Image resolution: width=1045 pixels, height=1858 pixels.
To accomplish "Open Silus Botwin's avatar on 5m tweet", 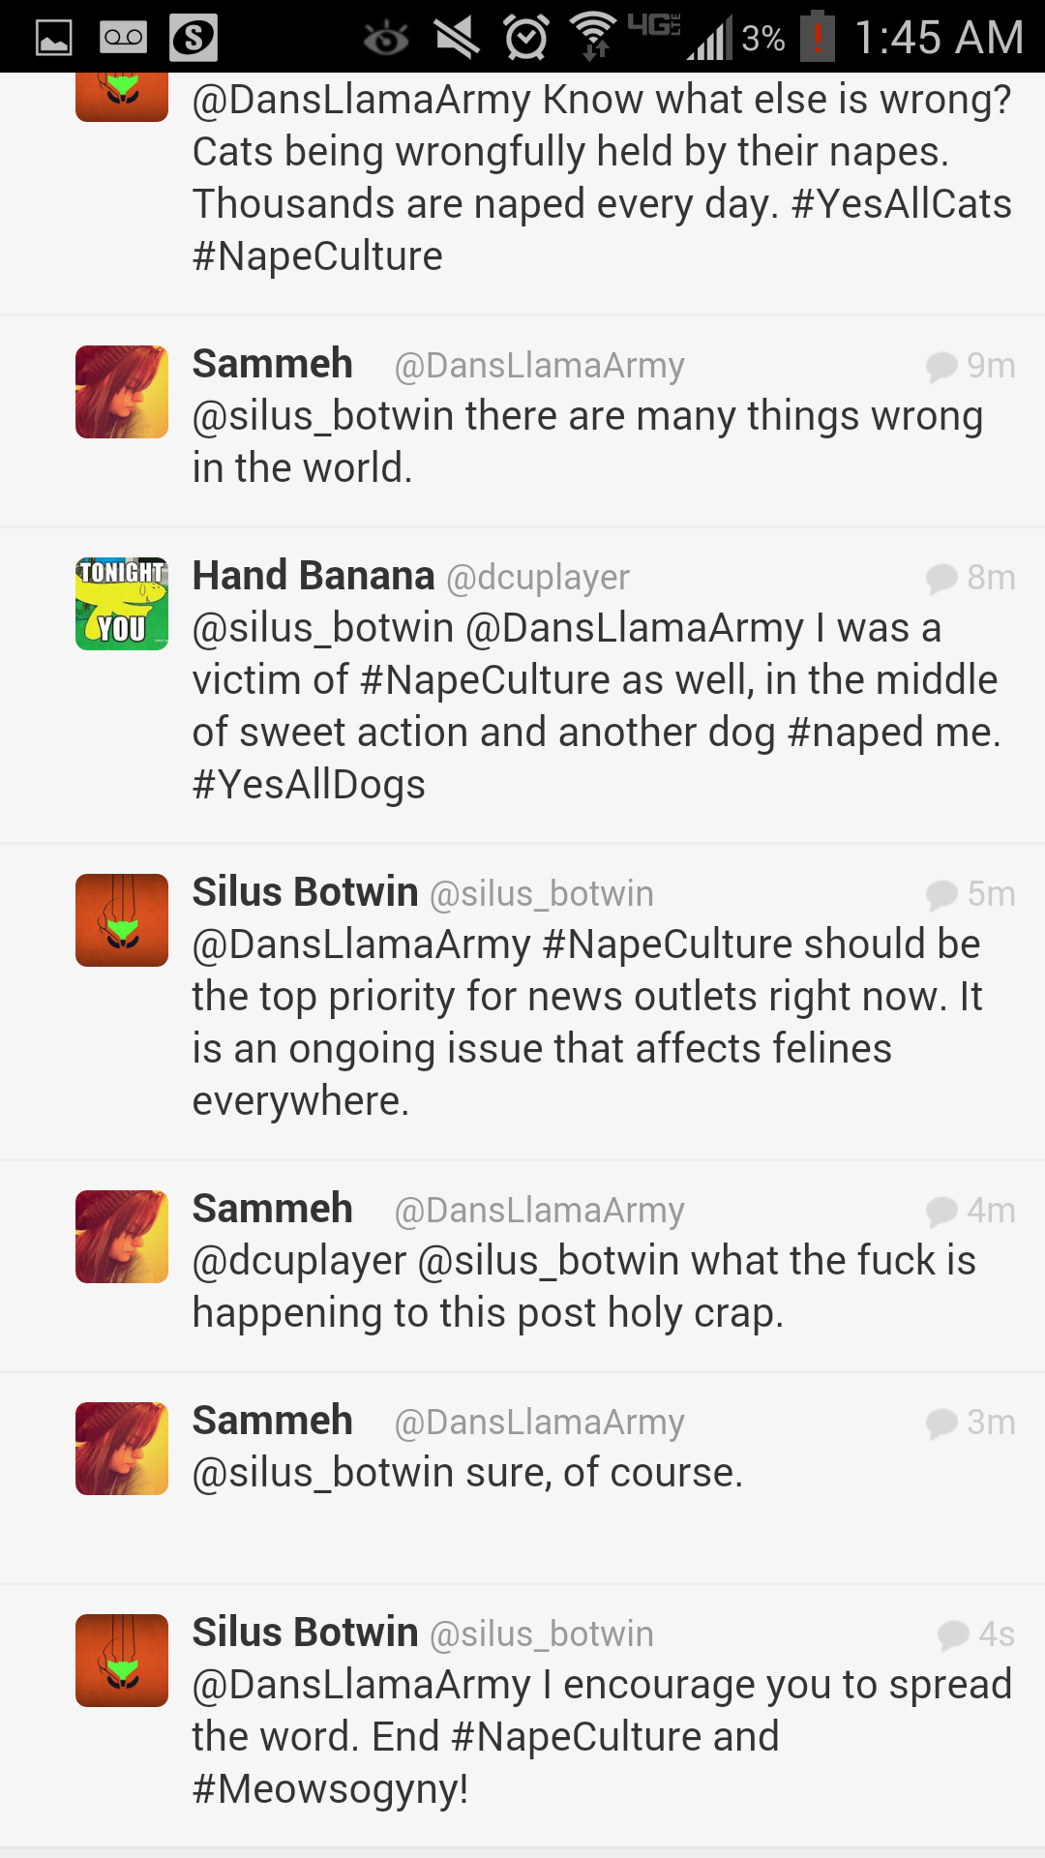I will point(122,920).
